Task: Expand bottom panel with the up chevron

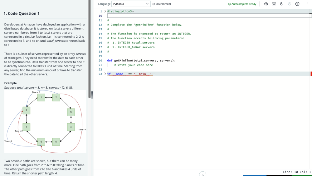Action: pyautogui.click(x=202, y=174)
